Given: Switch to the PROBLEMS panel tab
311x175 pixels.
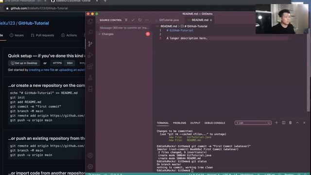Looking at the screenshot, I should 179,123.
